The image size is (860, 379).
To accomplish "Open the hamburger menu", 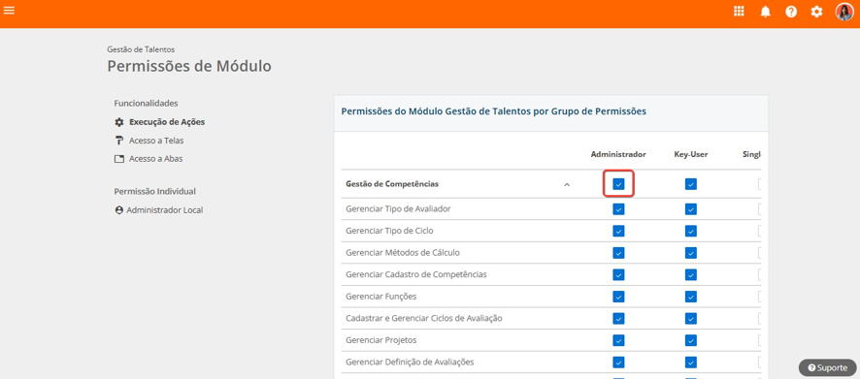I will [x=9, y=11].
